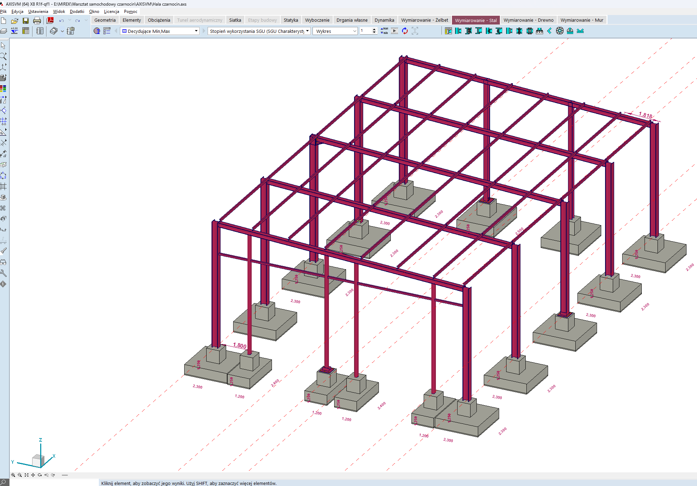
Task: Click the X-Y-Z view orientation cube
Action: pos(37,460)
